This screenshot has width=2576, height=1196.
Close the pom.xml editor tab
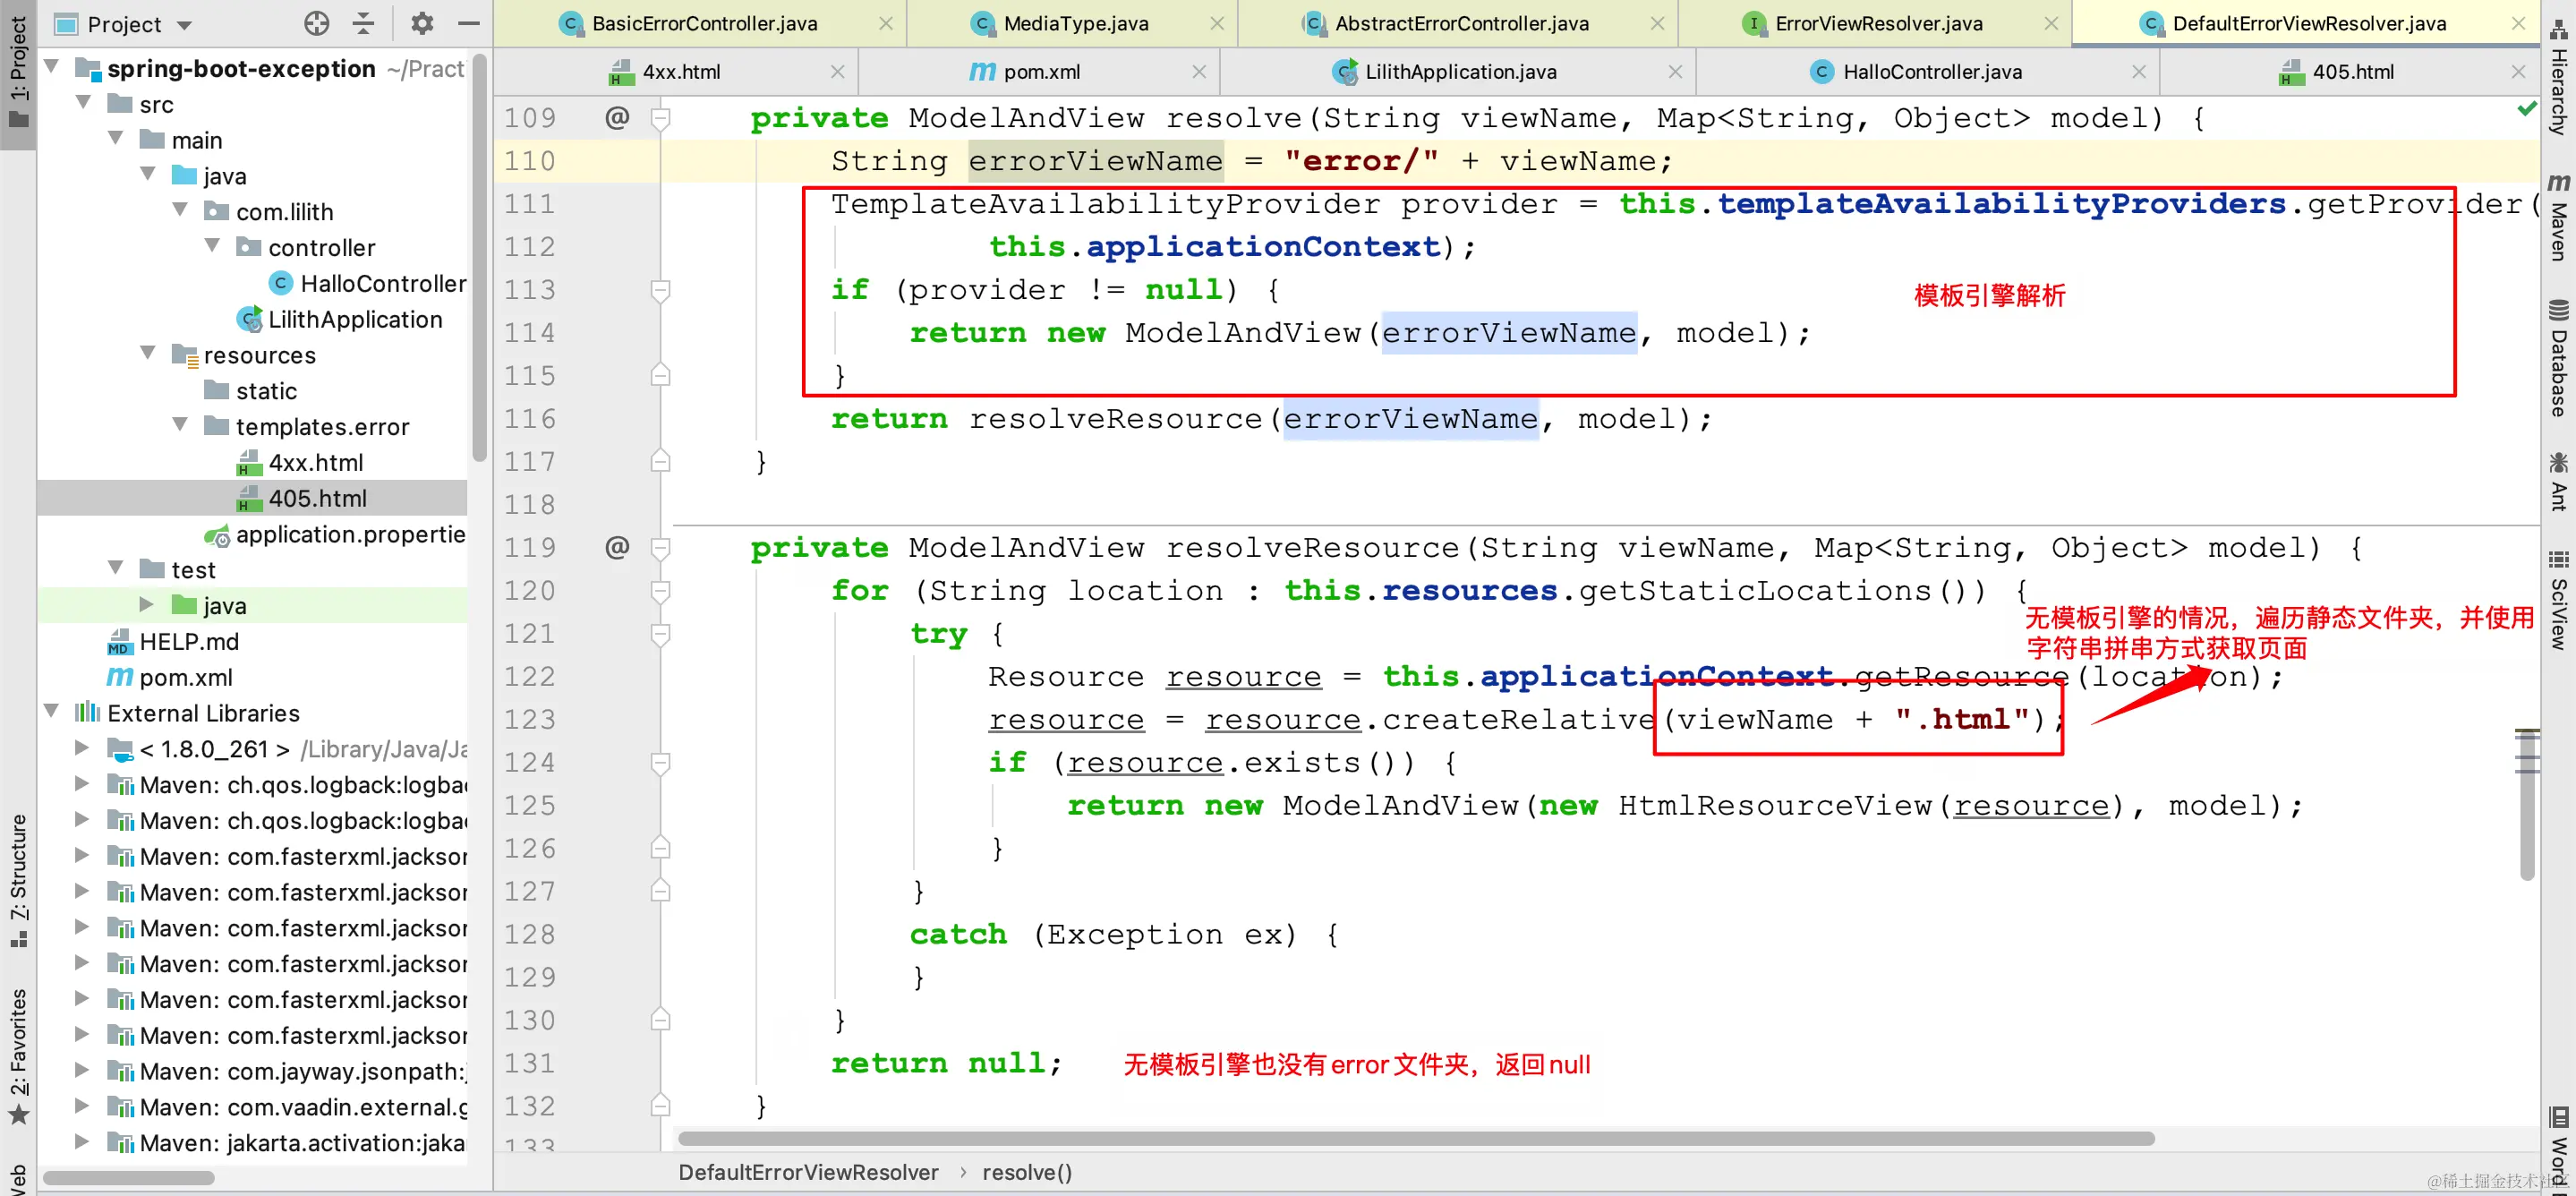tap(1198, 72)
